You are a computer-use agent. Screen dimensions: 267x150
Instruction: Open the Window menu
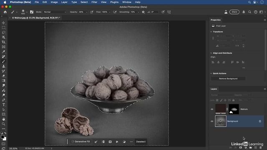pyautogui.click(x=127, y=2)
